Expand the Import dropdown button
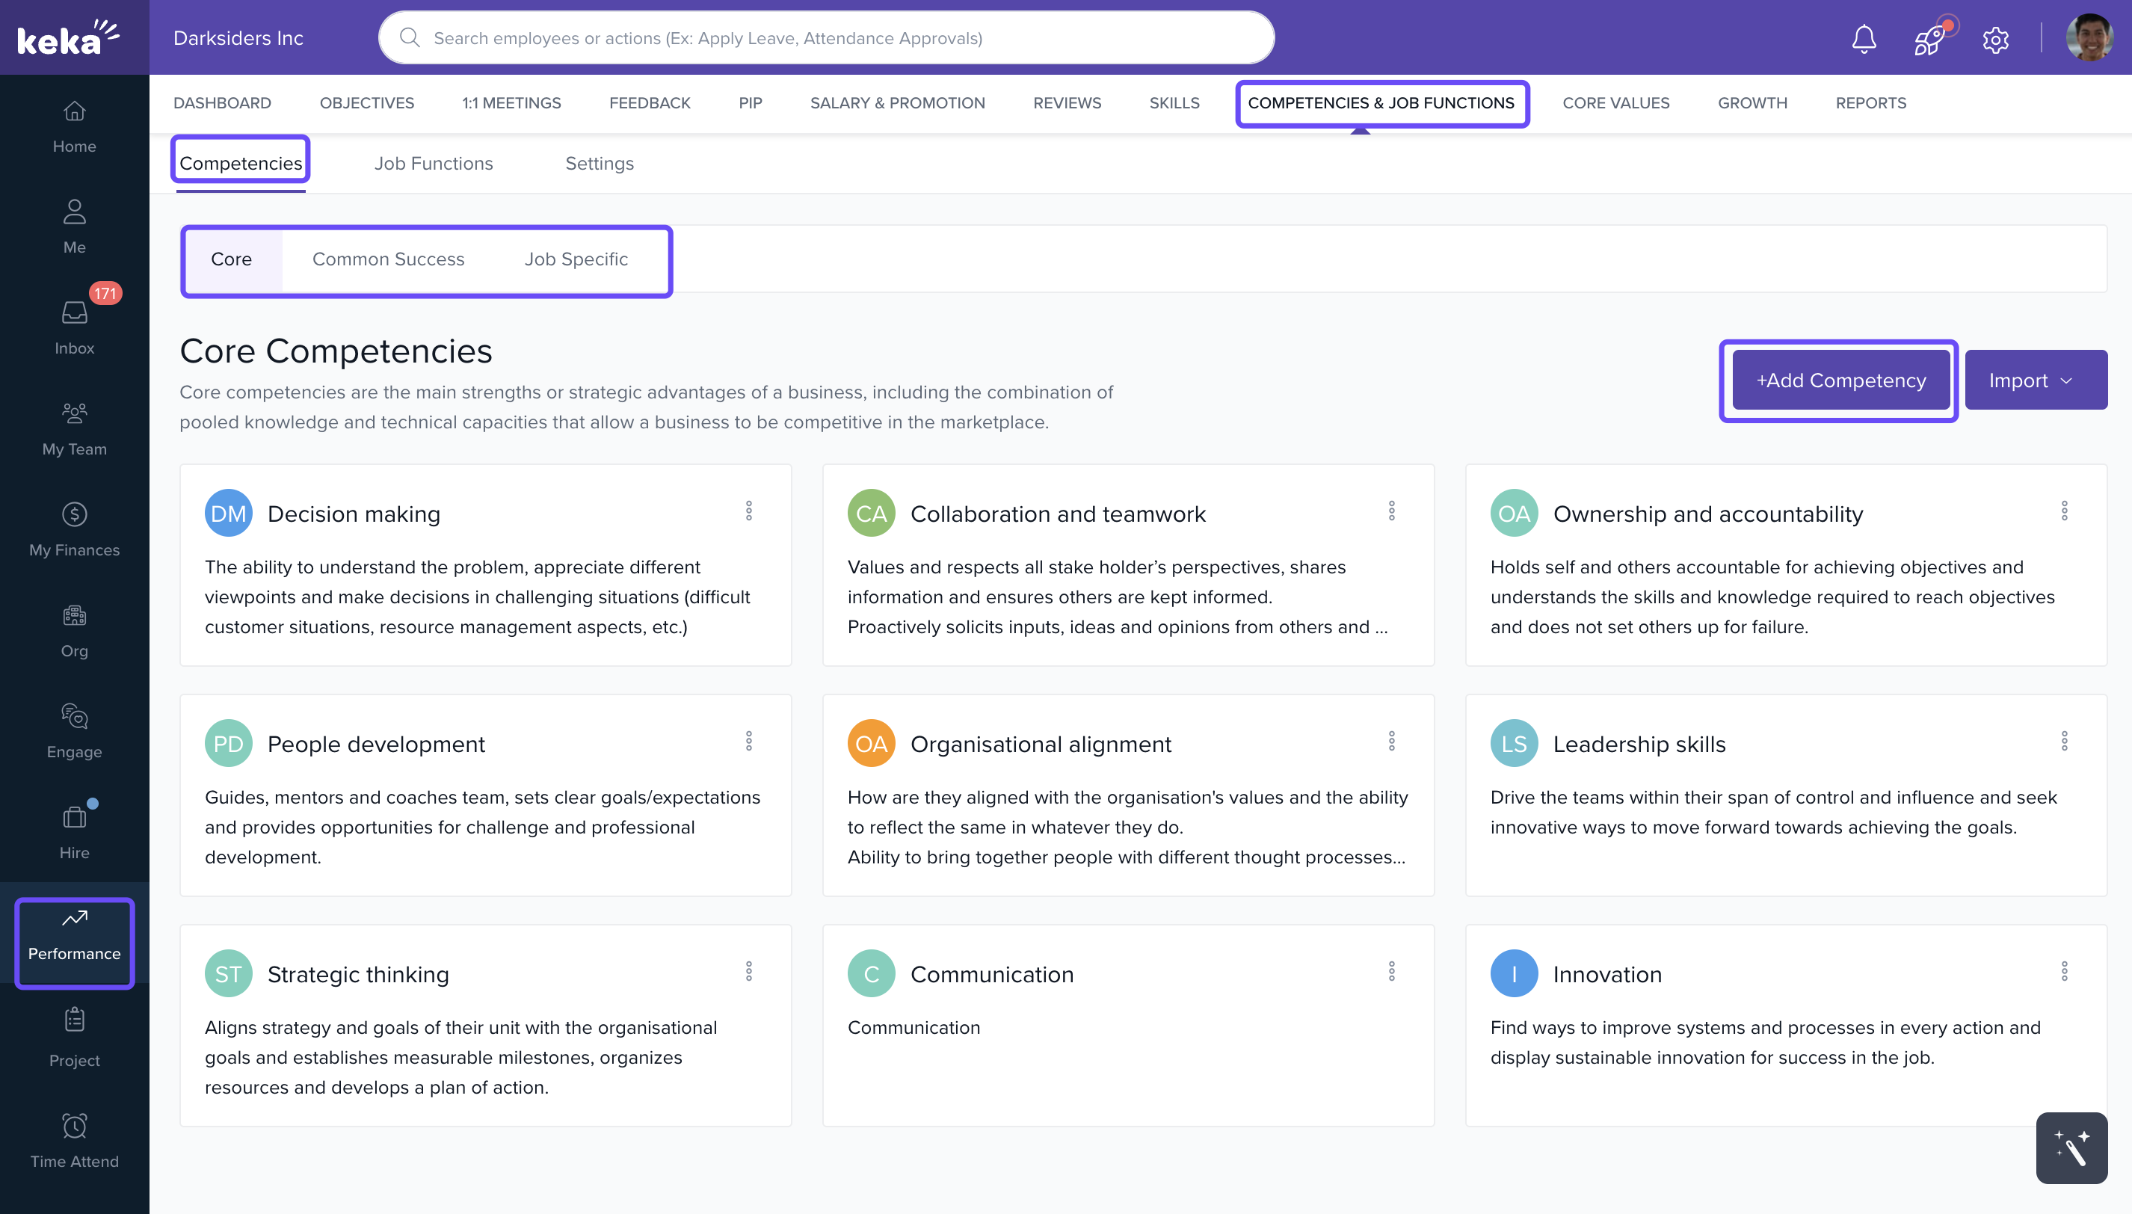This screenshot has width=2132, height=1214. (2036, 380)
